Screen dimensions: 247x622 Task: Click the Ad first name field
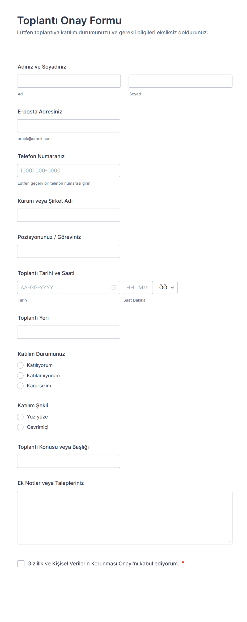tap(69, 81)
